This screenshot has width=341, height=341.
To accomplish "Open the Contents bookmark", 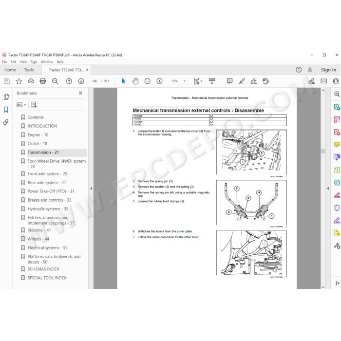I will coord(36,117).
